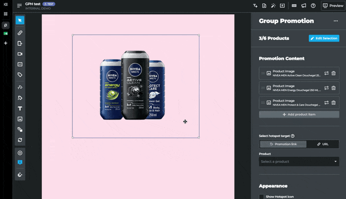The image size is (346, 199).
Task: Enable the Show Hotspot Icon checkbox
Action: [261, 196]
